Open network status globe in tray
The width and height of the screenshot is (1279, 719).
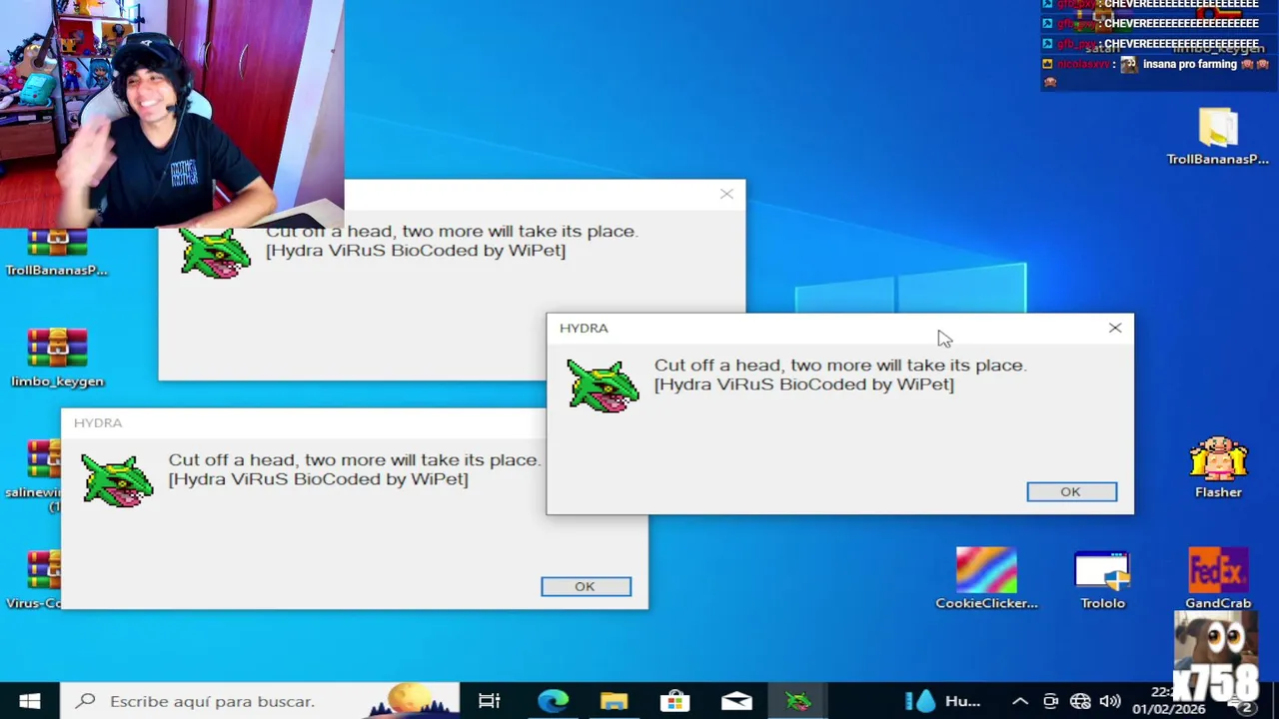click(1080, 701)
